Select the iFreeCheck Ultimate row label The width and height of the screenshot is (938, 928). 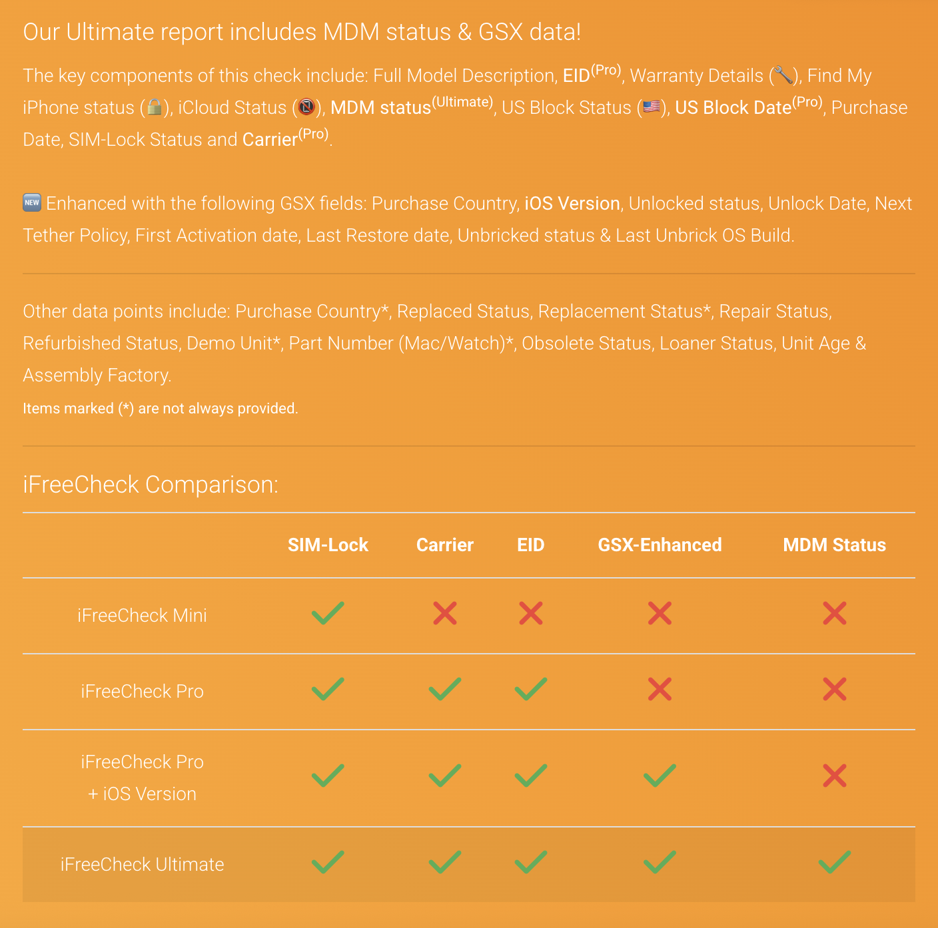[x=142, y=864]
